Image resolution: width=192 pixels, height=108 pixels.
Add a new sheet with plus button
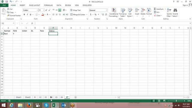pos(76,97)
